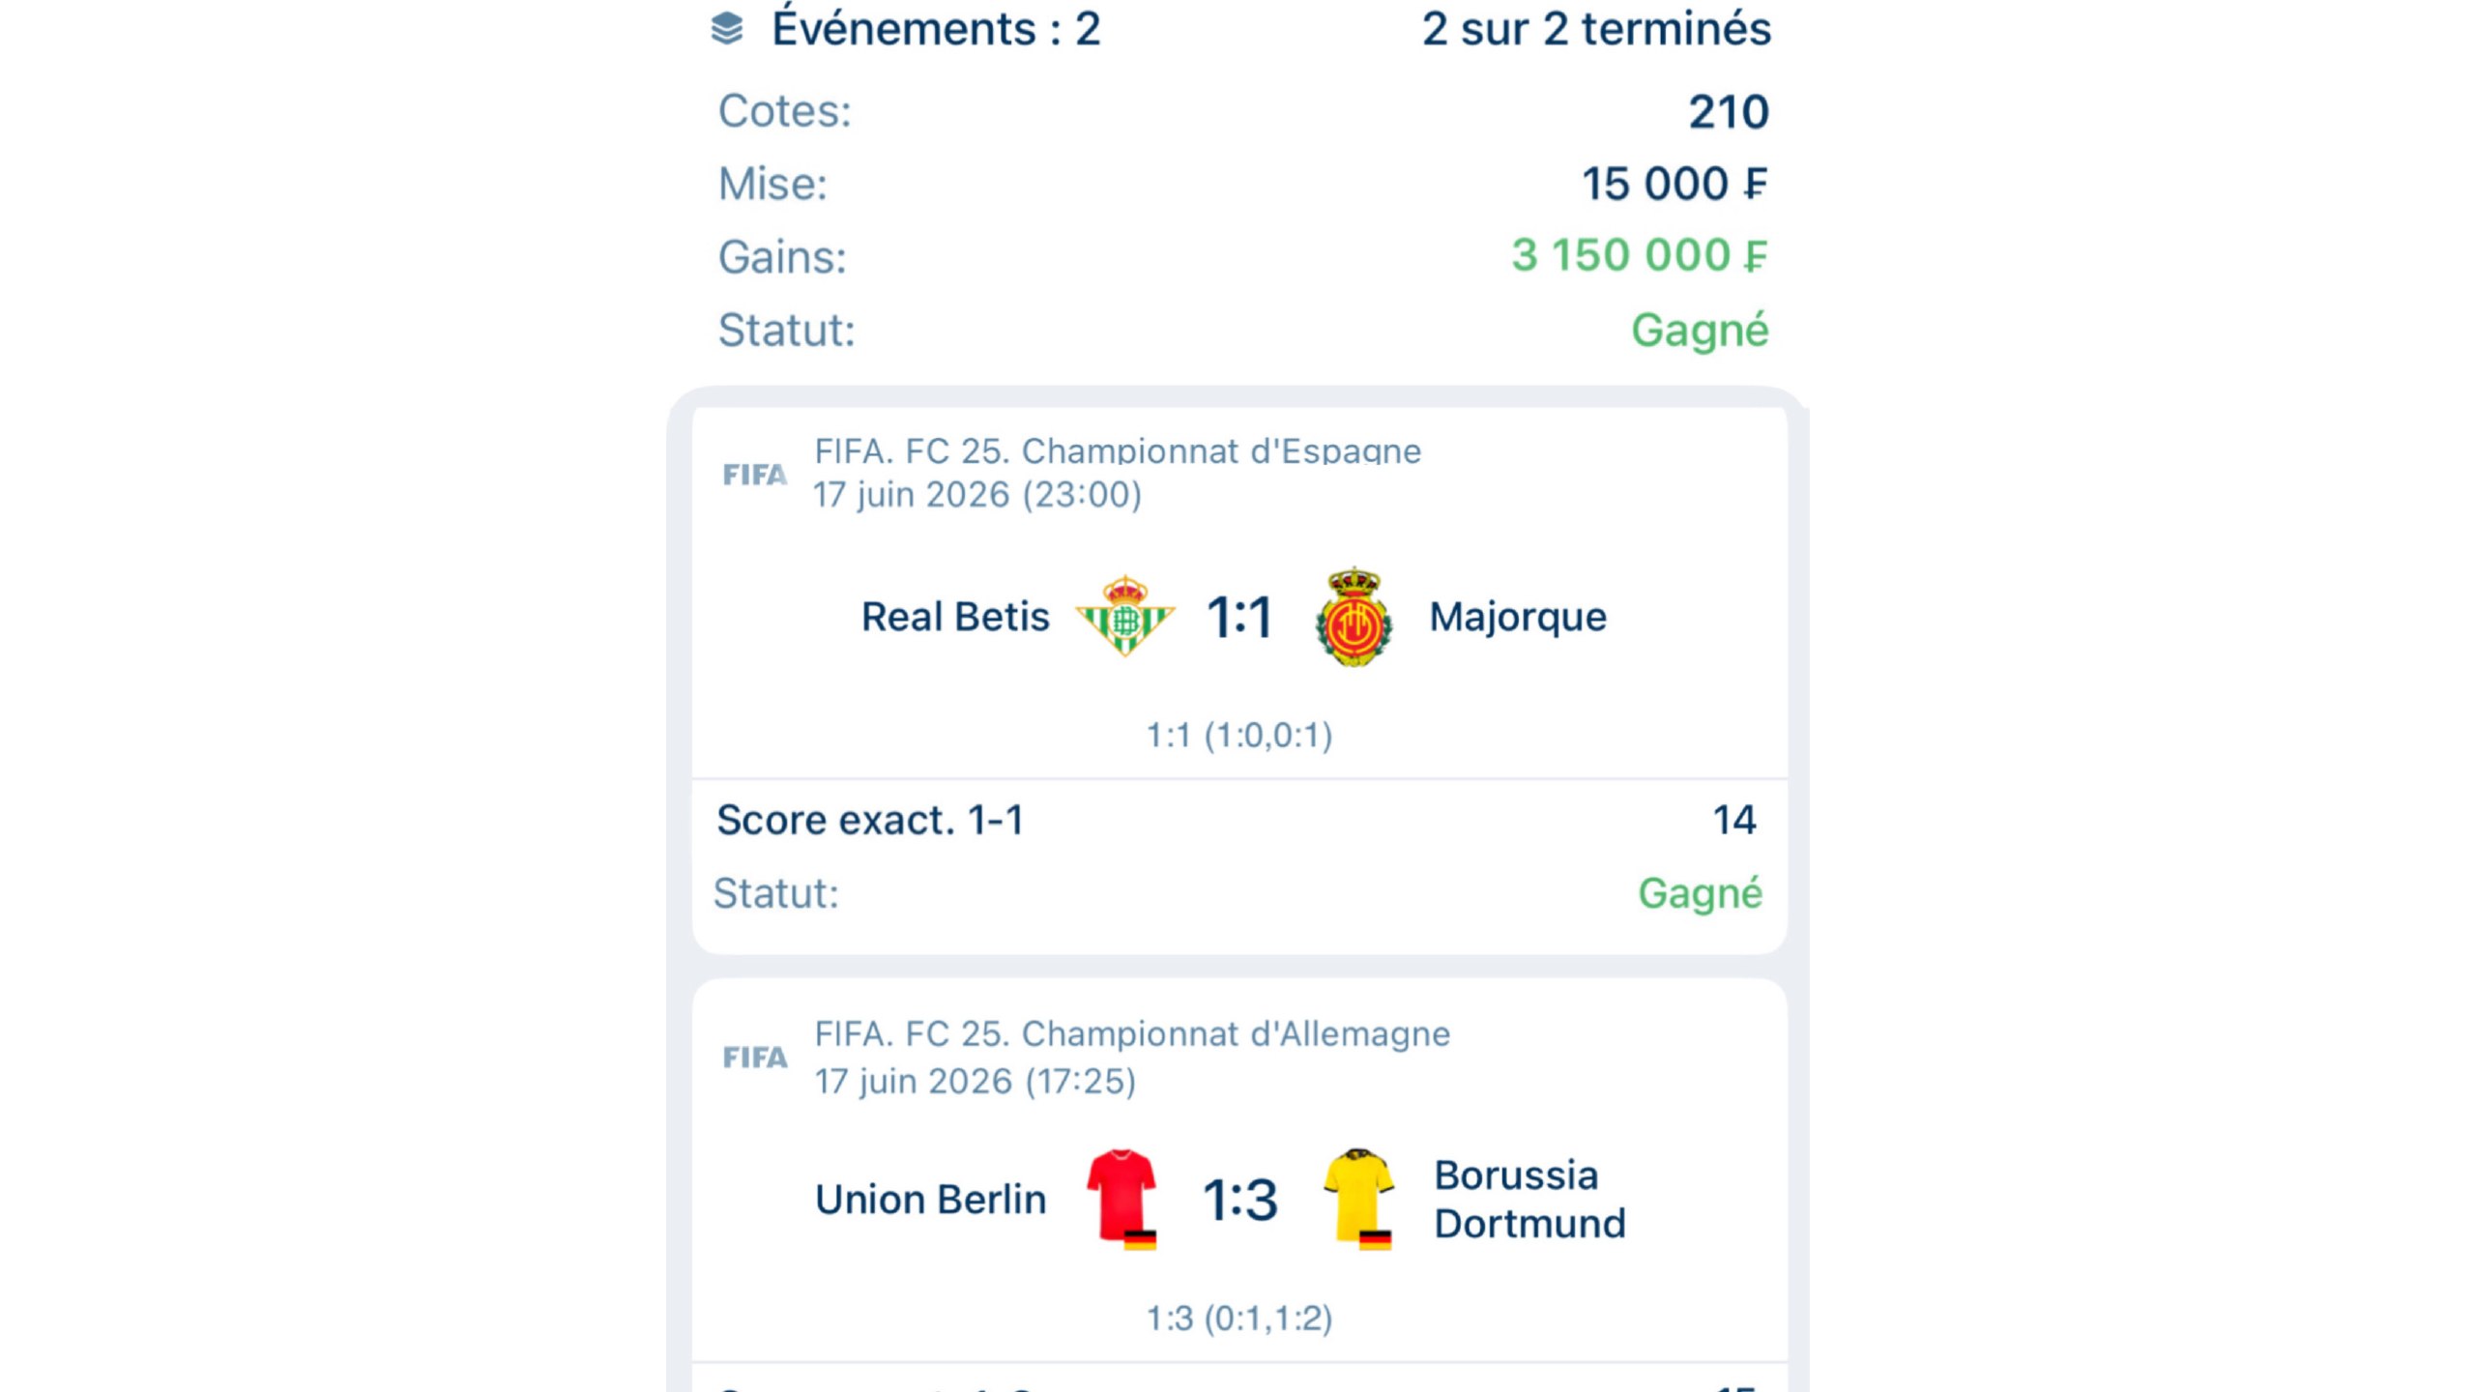2475x1392 pixels.
Task: Click the 1:3 Union Berlin match score
Action: click(x=1240, y=1200)
